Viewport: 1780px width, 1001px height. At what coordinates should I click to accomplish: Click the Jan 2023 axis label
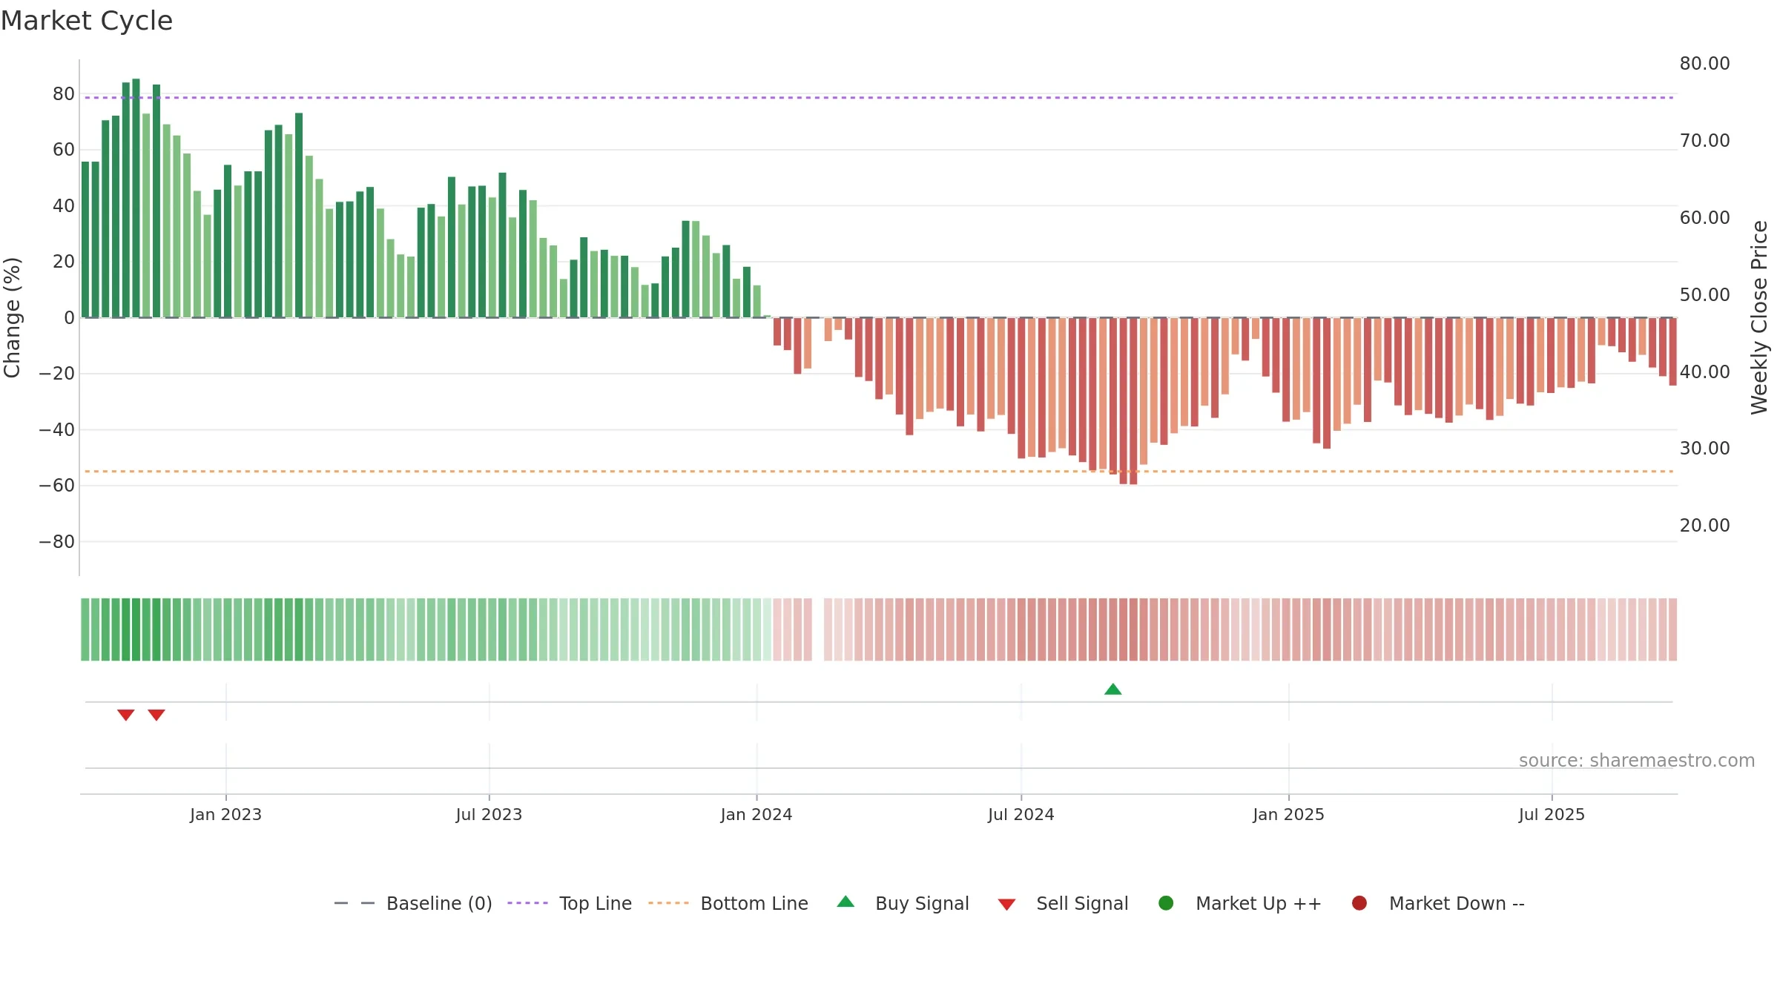coord(225,815)
